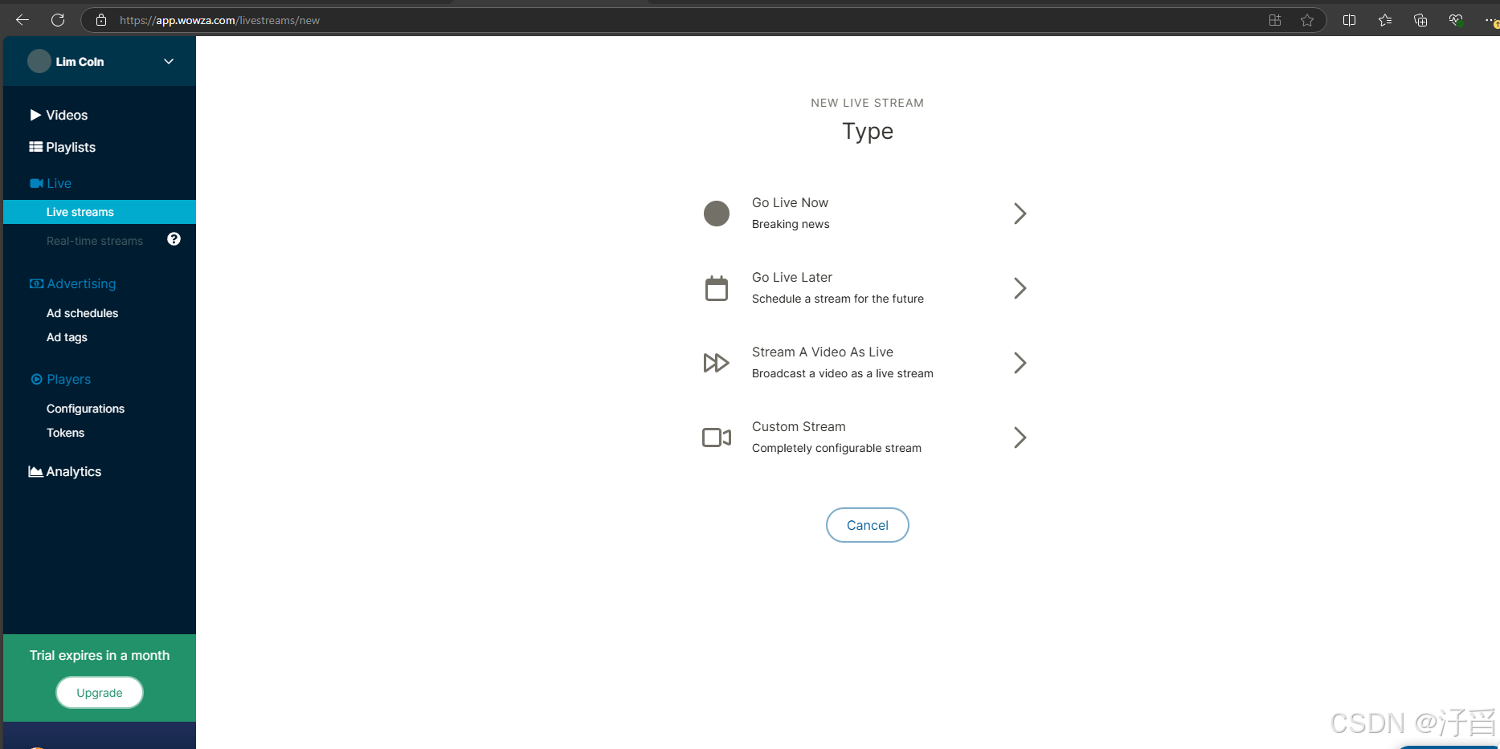Reload the page with the refresh icon
Screen dimensions: 1500x749
pos(58,20)
